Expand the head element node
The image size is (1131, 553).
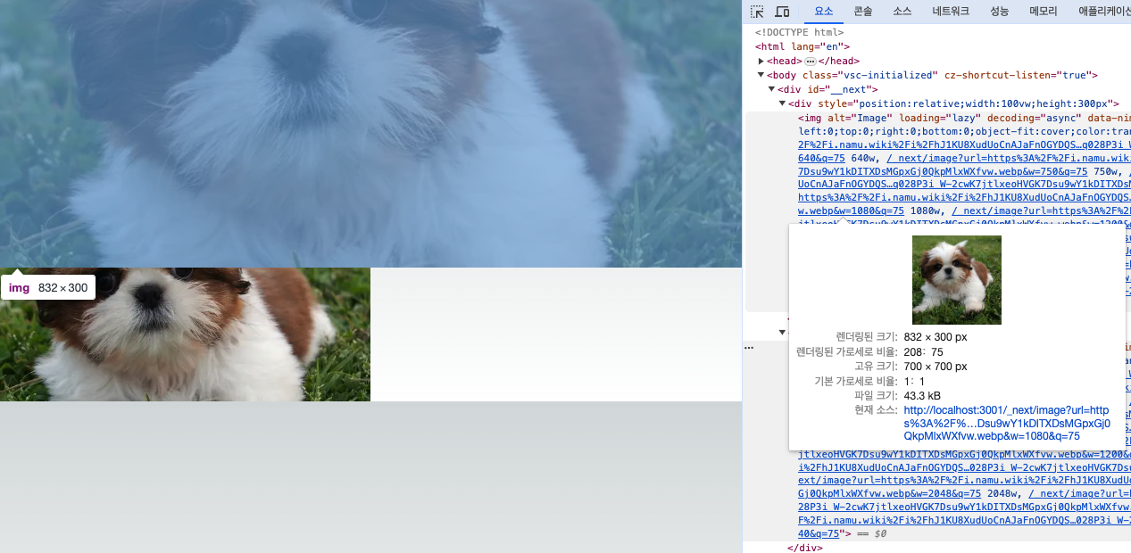coord(761,61)
